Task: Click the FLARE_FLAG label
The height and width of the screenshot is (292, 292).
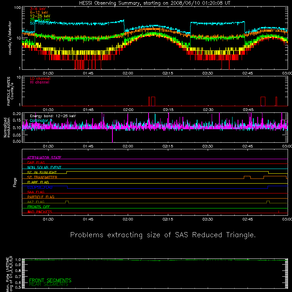Action: pyautogui.click(x=38, y=182)
